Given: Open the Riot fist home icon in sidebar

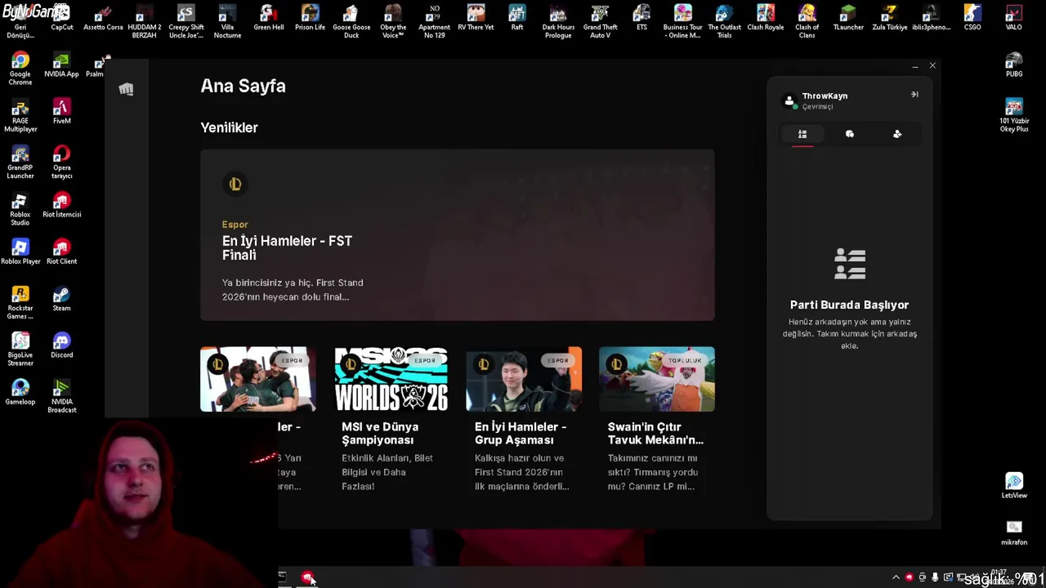Looking at the screenshot, I should coord(126,89).
